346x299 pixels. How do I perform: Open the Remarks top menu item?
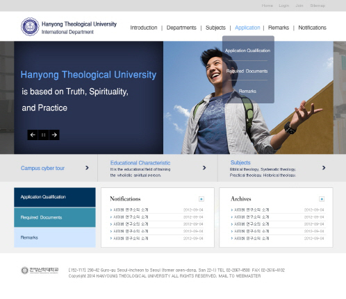279,28
